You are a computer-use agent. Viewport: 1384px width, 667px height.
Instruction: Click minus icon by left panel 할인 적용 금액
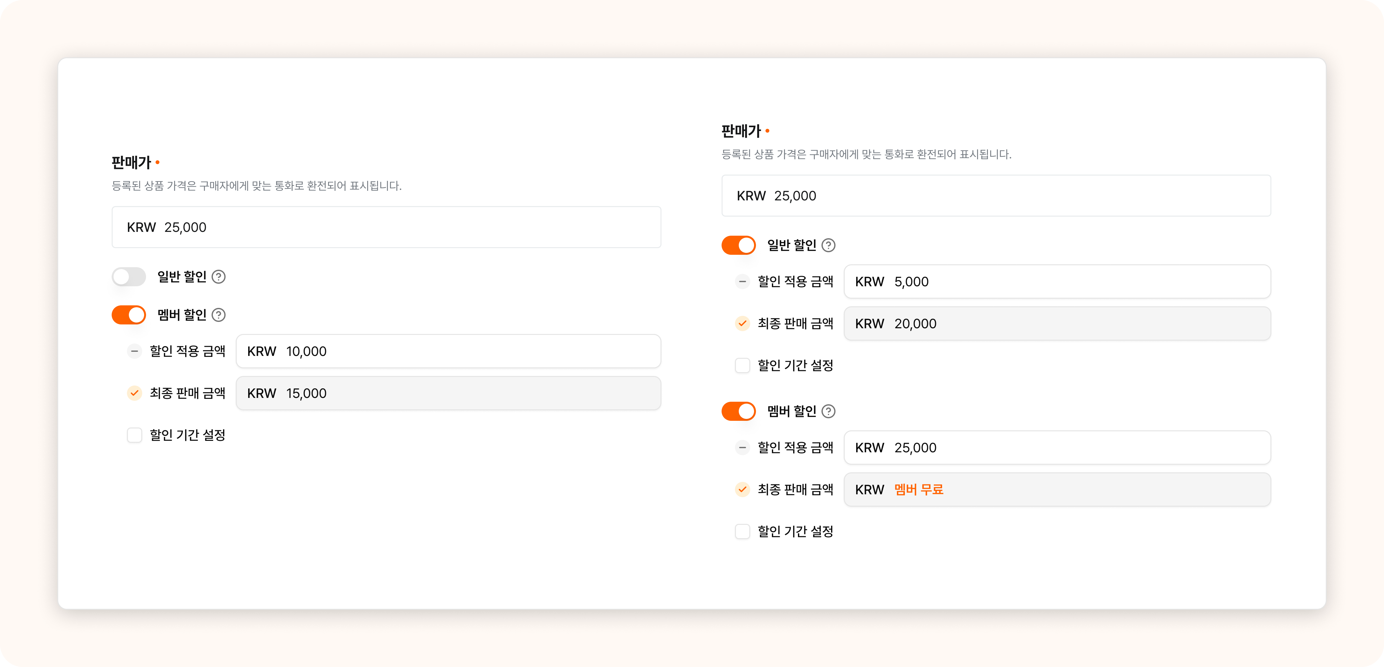point(134,351)
